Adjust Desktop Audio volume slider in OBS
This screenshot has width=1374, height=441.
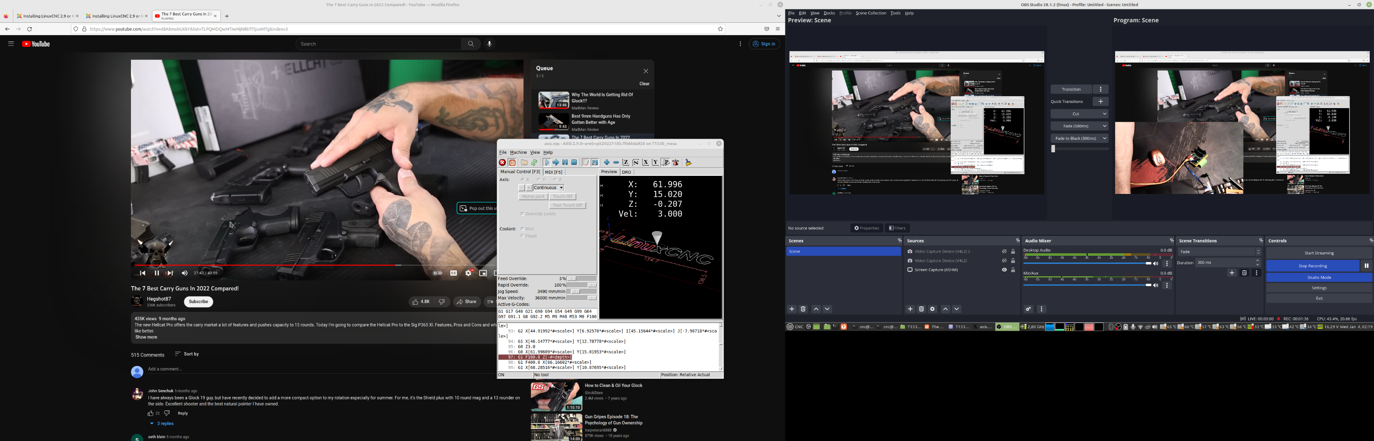pos(1087,264)
